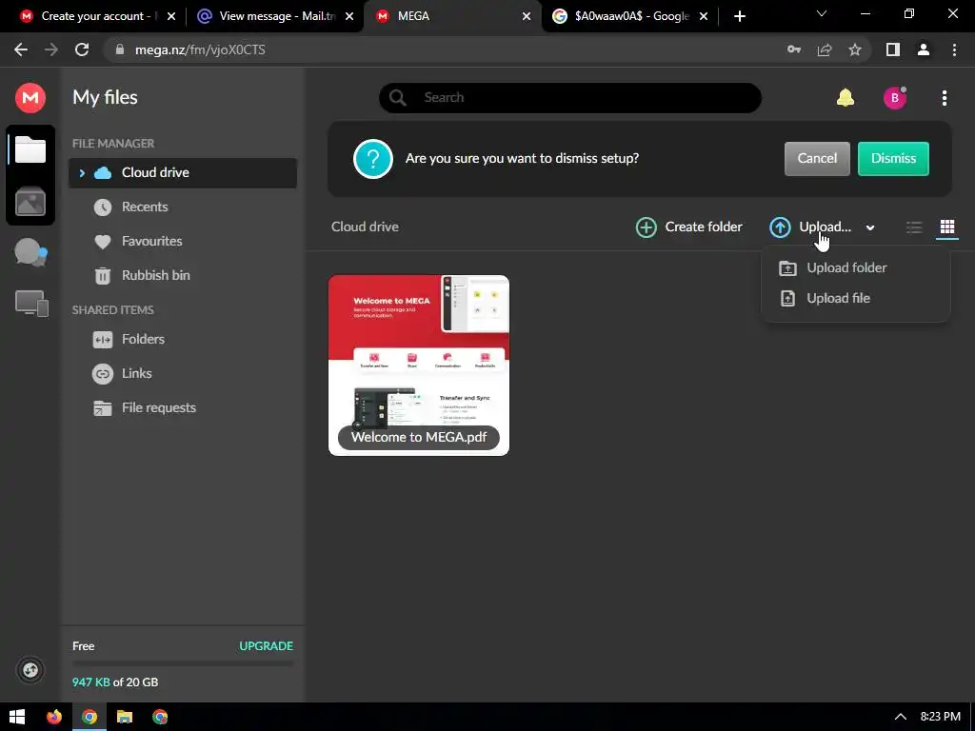975x731 pixels.
Task: Click the MEGA logo in the sidebar
Action: (30, 98)
